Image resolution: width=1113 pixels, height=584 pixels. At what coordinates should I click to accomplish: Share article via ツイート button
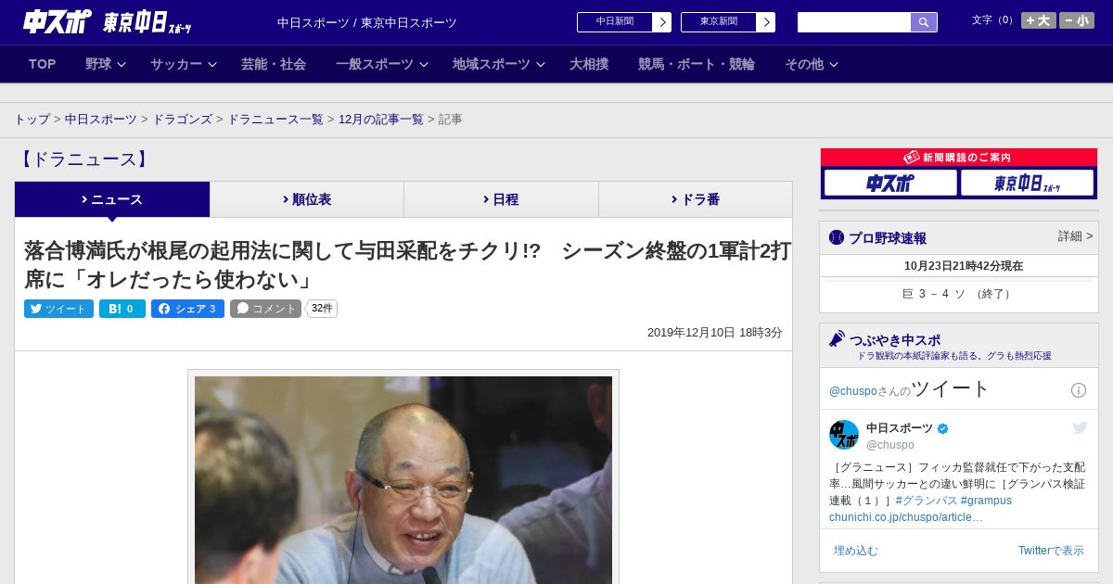pyautogui.click(x=58, y=309)
